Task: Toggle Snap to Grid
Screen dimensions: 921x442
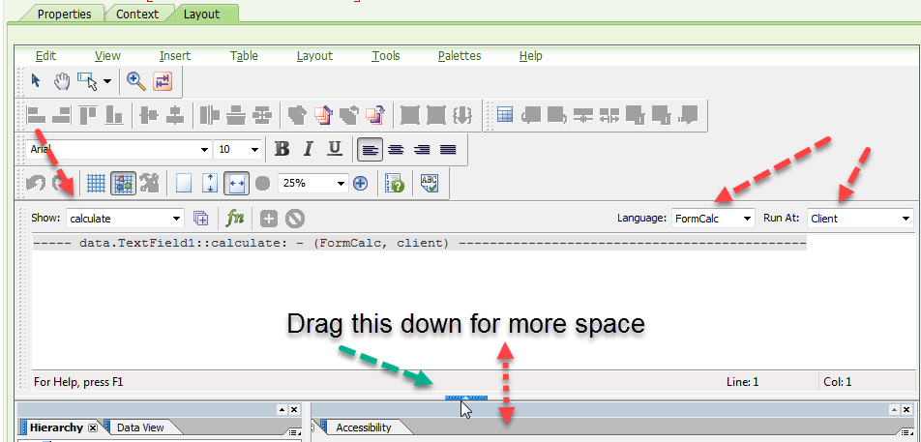Action: [x=124, y=183]
